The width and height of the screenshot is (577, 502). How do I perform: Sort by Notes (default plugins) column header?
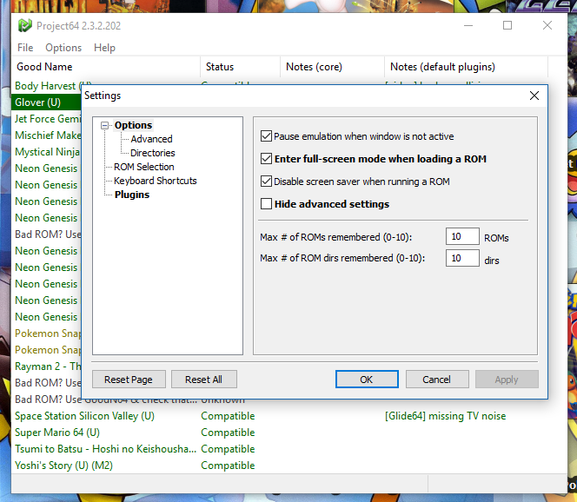[x=466, y=67]
